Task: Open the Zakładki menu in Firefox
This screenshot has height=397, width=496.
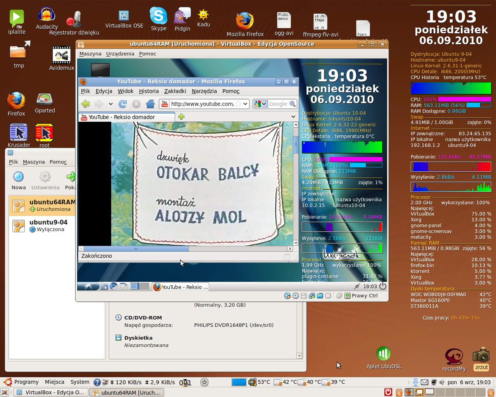Action: [x=175, y=91]
